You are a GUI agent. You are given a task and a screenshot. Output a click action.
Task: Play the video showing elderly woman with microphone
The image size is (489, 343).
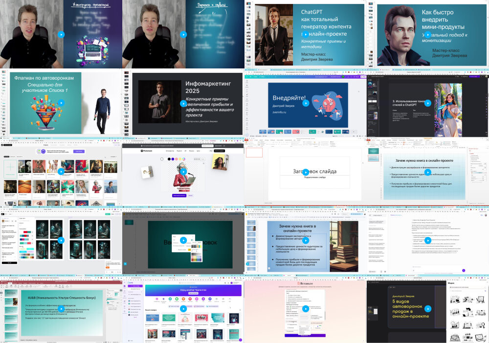[183, 171]
